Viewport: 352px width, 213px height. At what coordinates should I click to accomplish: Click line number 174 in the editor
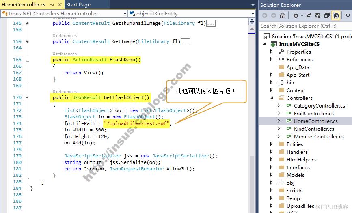point(17,123)
